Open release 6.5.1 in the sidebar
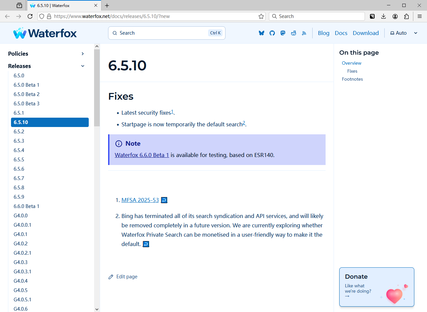Image resolution: width=427 pixels, height=312 pixels. click(50, 113)
